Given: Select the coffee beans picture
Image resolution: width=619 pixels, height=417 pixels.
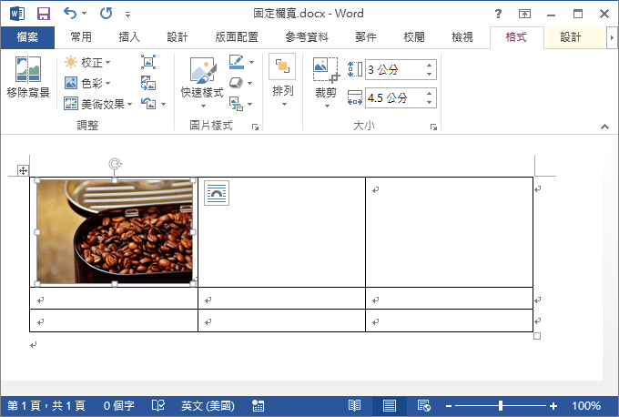Looking at the screenshot, I should 115,232.
